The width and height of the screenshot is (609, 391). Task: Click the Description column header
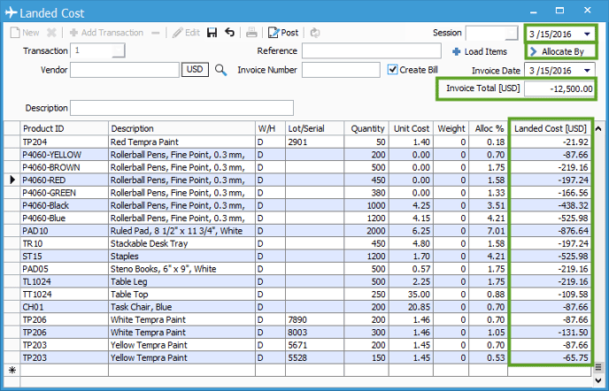181,128
